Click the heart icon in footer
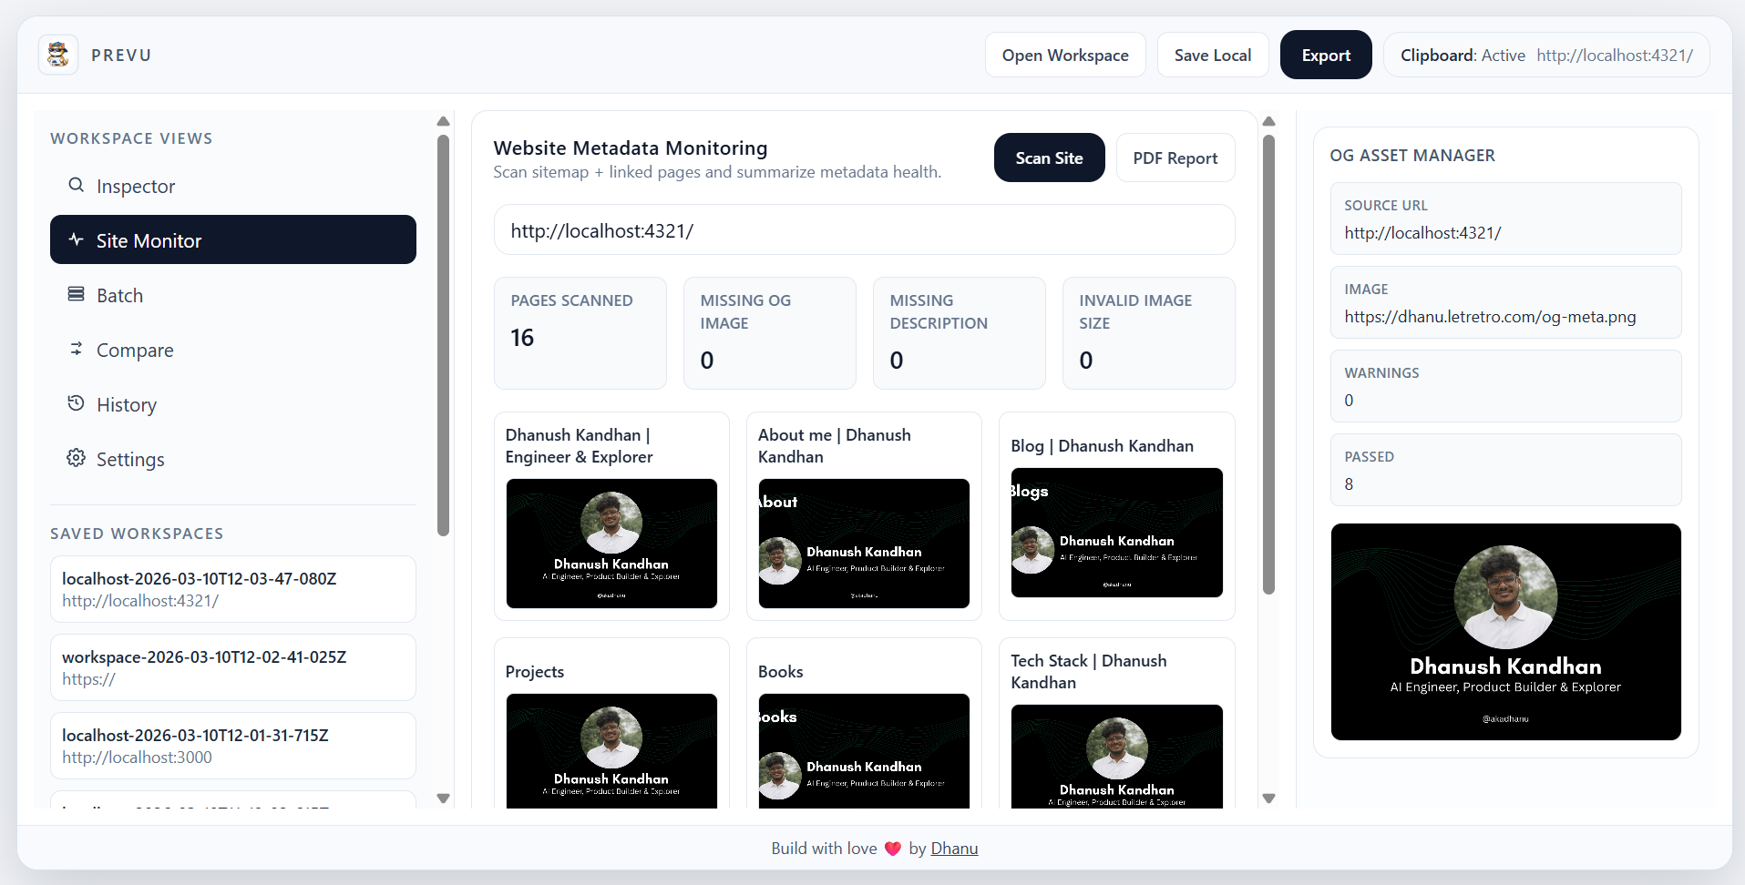 pos(893,849)
